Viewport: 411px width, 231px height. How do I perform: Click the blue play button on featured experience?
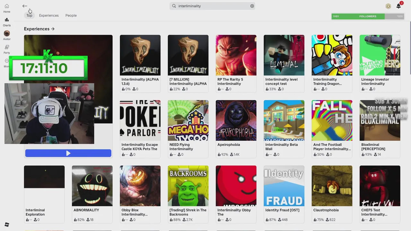click(x=68, y=153)
